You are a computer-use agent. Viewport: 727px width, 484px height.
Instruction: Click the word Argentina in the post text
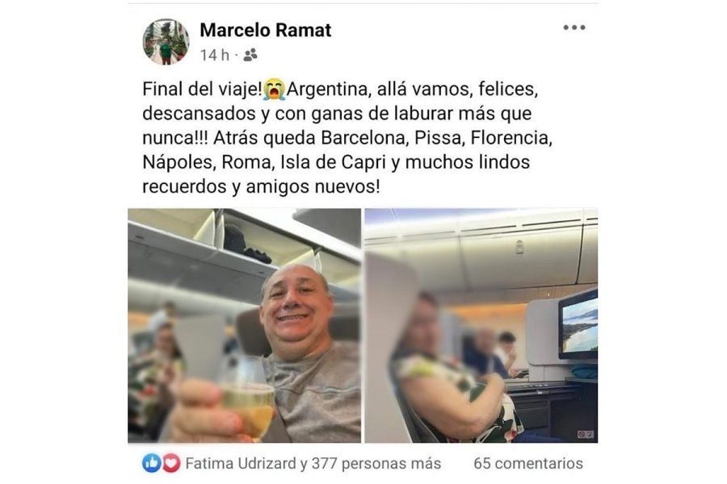327,89
